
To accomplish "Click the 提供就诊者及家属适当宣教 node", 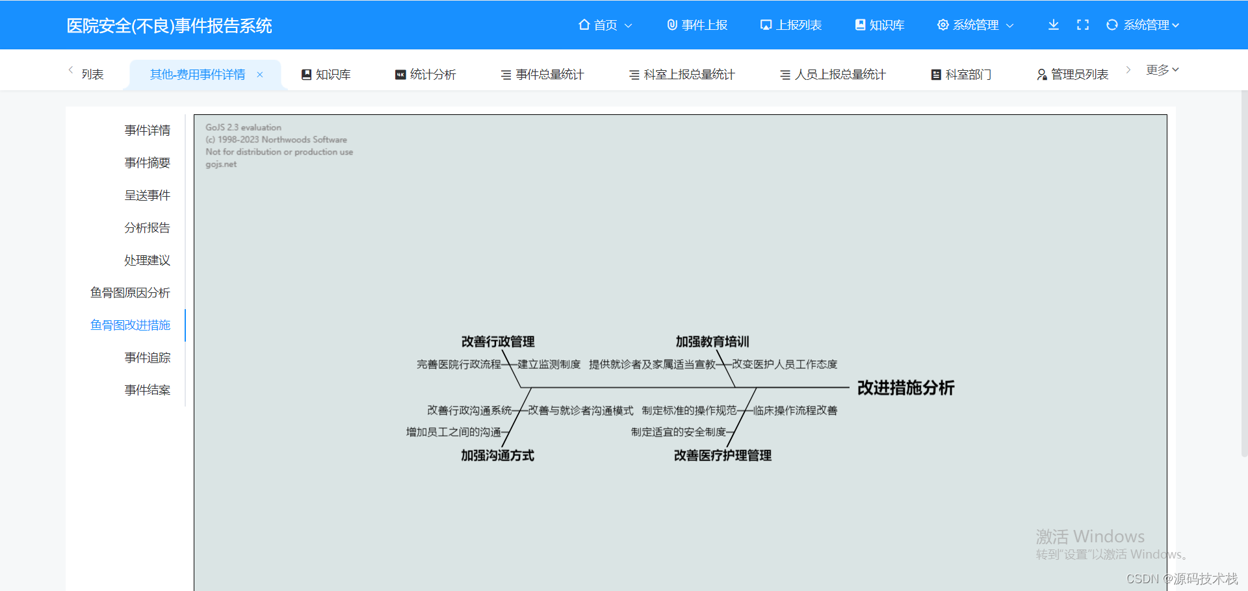I will pos(653,364).
